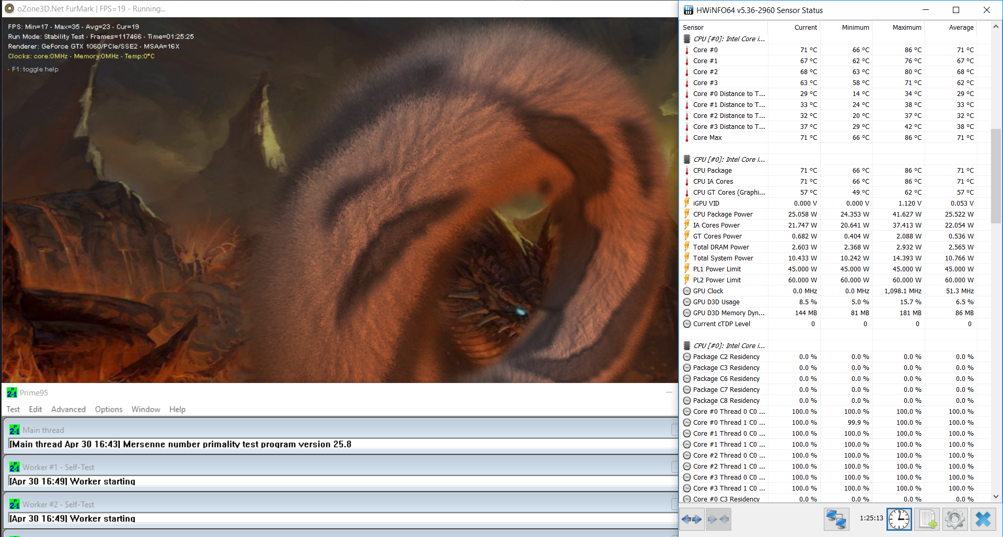Open the Edit menu in Prime95
The width and height of the screenshot is (1003, 537).
pos(36,409)
